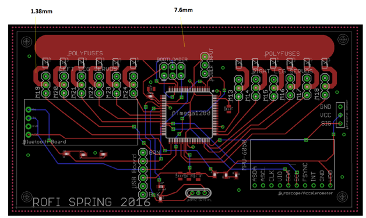Click the wide red power trace under 7.6mm
This screenshot has height=218, width=366.
pyautogui.click(x=184, y=47)
